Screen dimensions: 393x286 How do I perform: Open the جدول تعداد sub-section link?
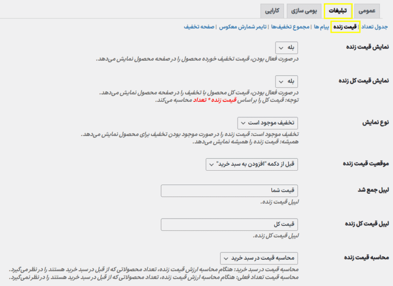374,26
